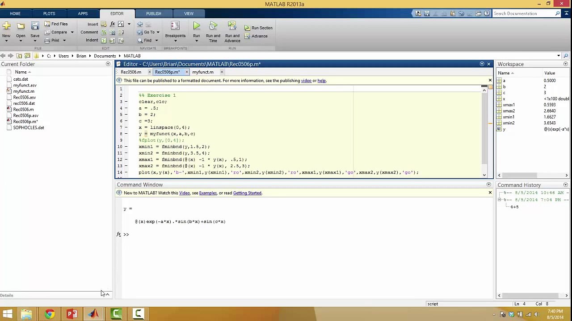Open the Run dropdown arrow
This screenshot has width=572, height=321.
(x=197, y=41)
